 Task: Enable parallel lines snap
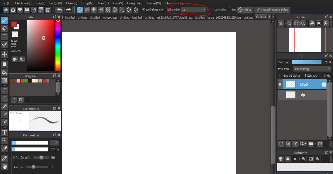click(x=87, y=10)
